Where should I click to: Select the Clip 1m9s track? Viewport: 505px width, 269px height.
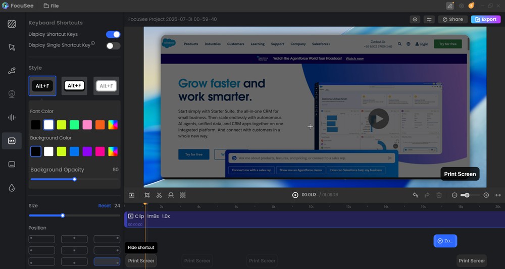click(x=315, y=220)
